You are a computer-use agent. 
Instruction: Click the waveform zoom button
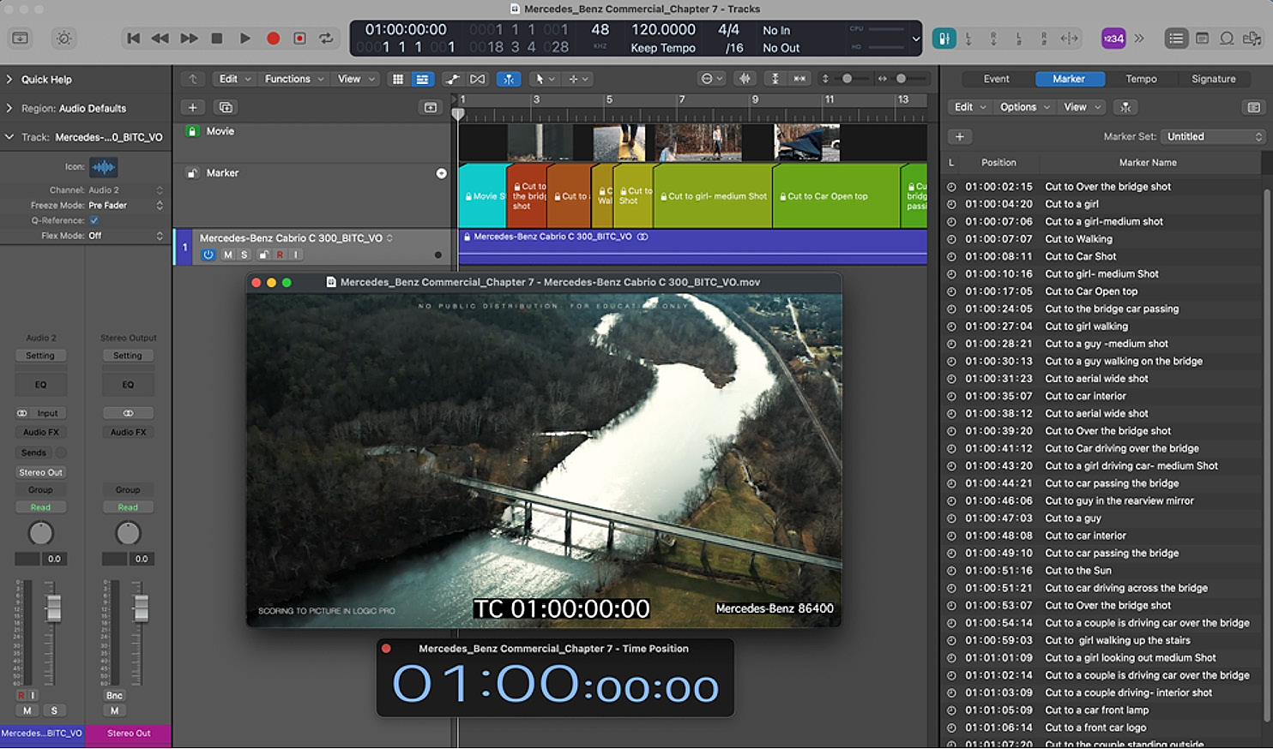pyautogui.click(x=745, y=79)
